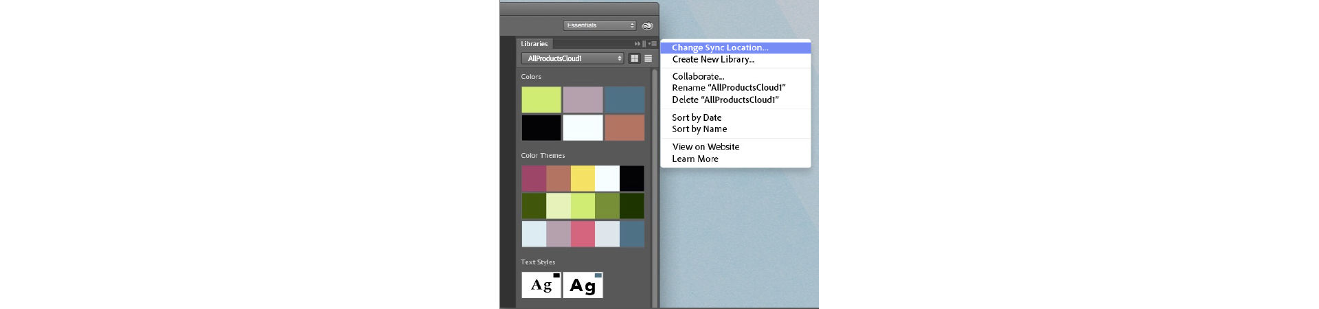Image resolution: width=1319 pixels, height=309 pixels.
Task: Apply the bold sans Ag text style
Action: coord(583,285)
